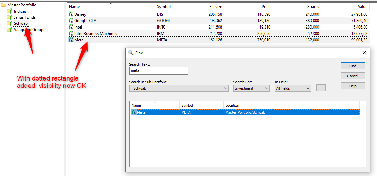377x177 pixels.
Task: Click the INTC symbol cell
Action: click(161, 27)
